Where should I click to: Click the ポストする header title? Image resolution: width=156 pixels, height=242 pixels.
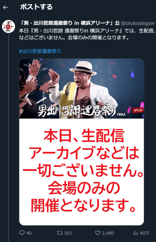pyautogui.click(x=36, y=7)
